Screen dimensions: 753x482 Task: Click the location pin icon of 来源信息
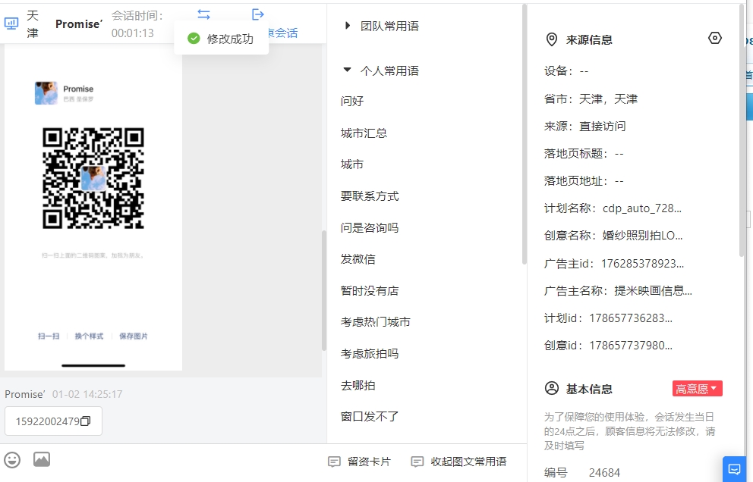[x=552, y=39]
